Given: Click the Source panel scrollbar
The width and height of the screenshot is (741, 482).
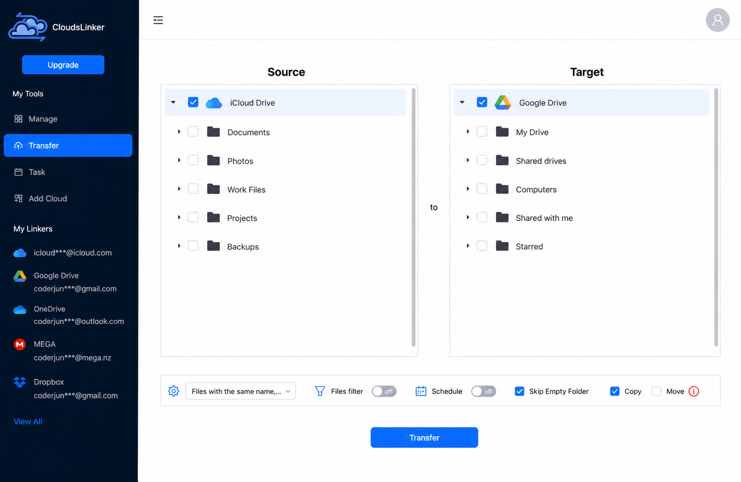Looking at the screenshot, I should click(x=413, y=217).
